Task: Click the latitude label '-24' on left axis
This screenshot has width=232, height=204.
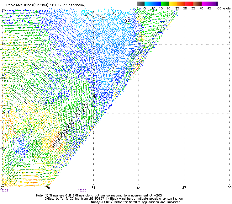Action: [x=3, y=78]
